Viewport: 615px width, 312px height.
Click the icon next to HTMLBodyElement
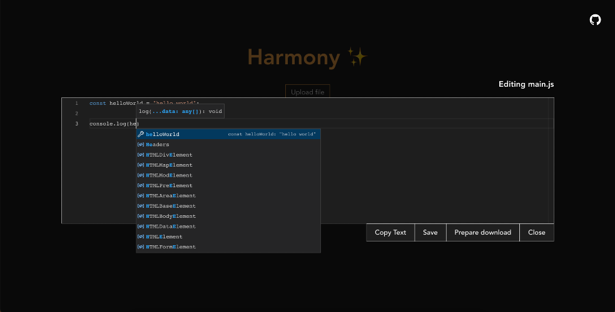141,217
